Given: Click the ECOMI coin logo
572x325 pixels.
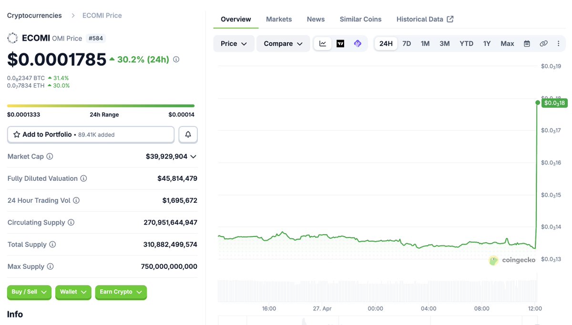Looking at the screenshot, I should pos(13,38).
